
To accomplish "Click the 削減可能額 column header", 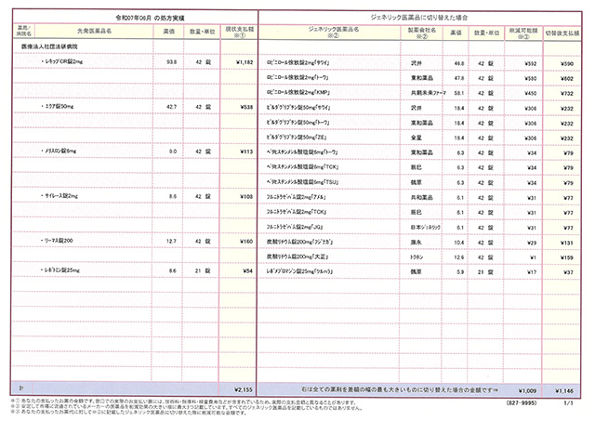I will click(x=526, y=31).
